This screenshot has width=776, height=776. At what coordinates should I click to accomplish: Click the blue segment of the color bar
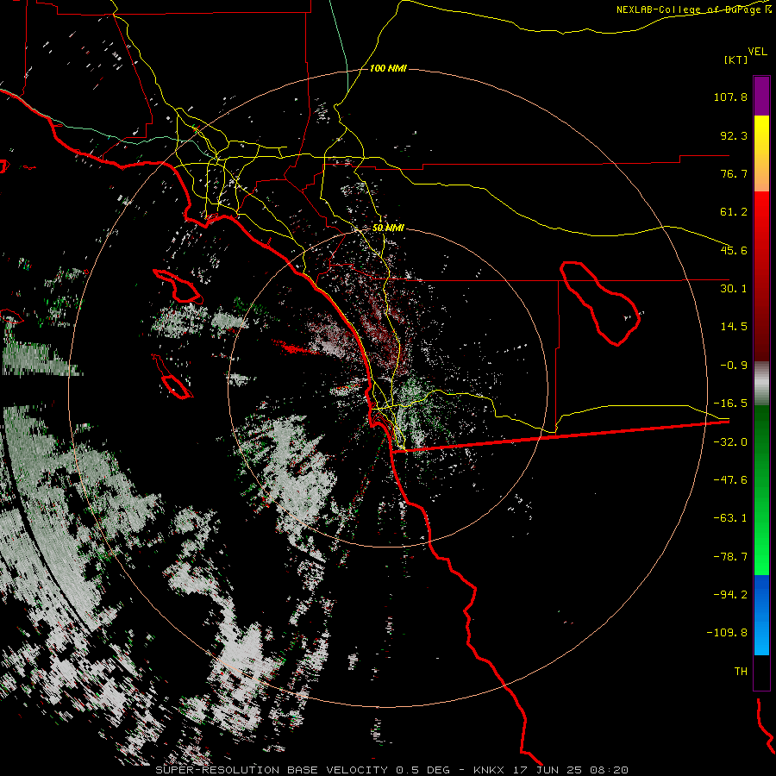[761, 615]
